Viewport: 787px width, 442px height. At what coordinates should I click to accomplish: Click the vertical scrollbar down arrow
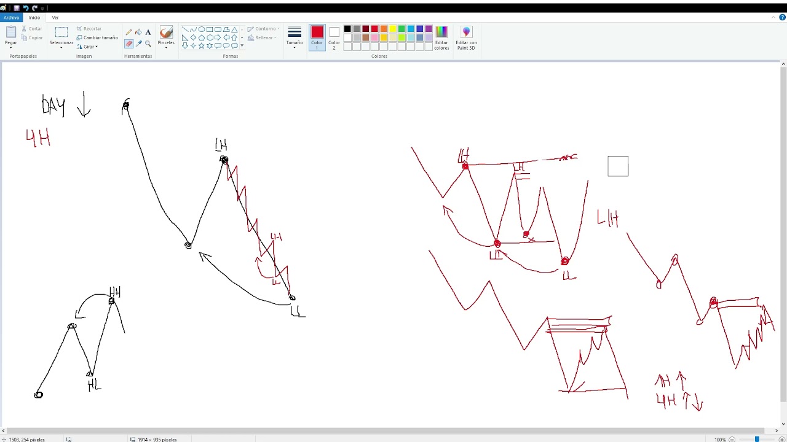point(783,424)
